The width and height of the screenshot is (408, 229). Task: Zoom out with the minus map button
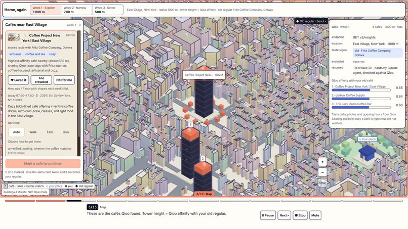click(x=322, y=172)
